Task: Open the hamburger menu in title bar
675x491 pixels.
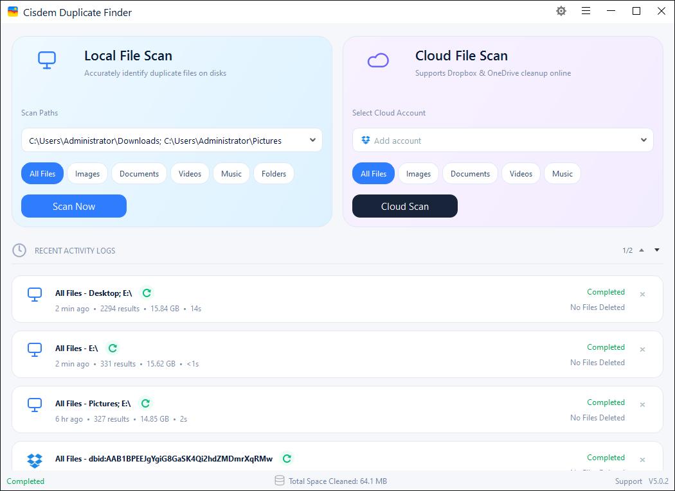Action: pos(586,11)
